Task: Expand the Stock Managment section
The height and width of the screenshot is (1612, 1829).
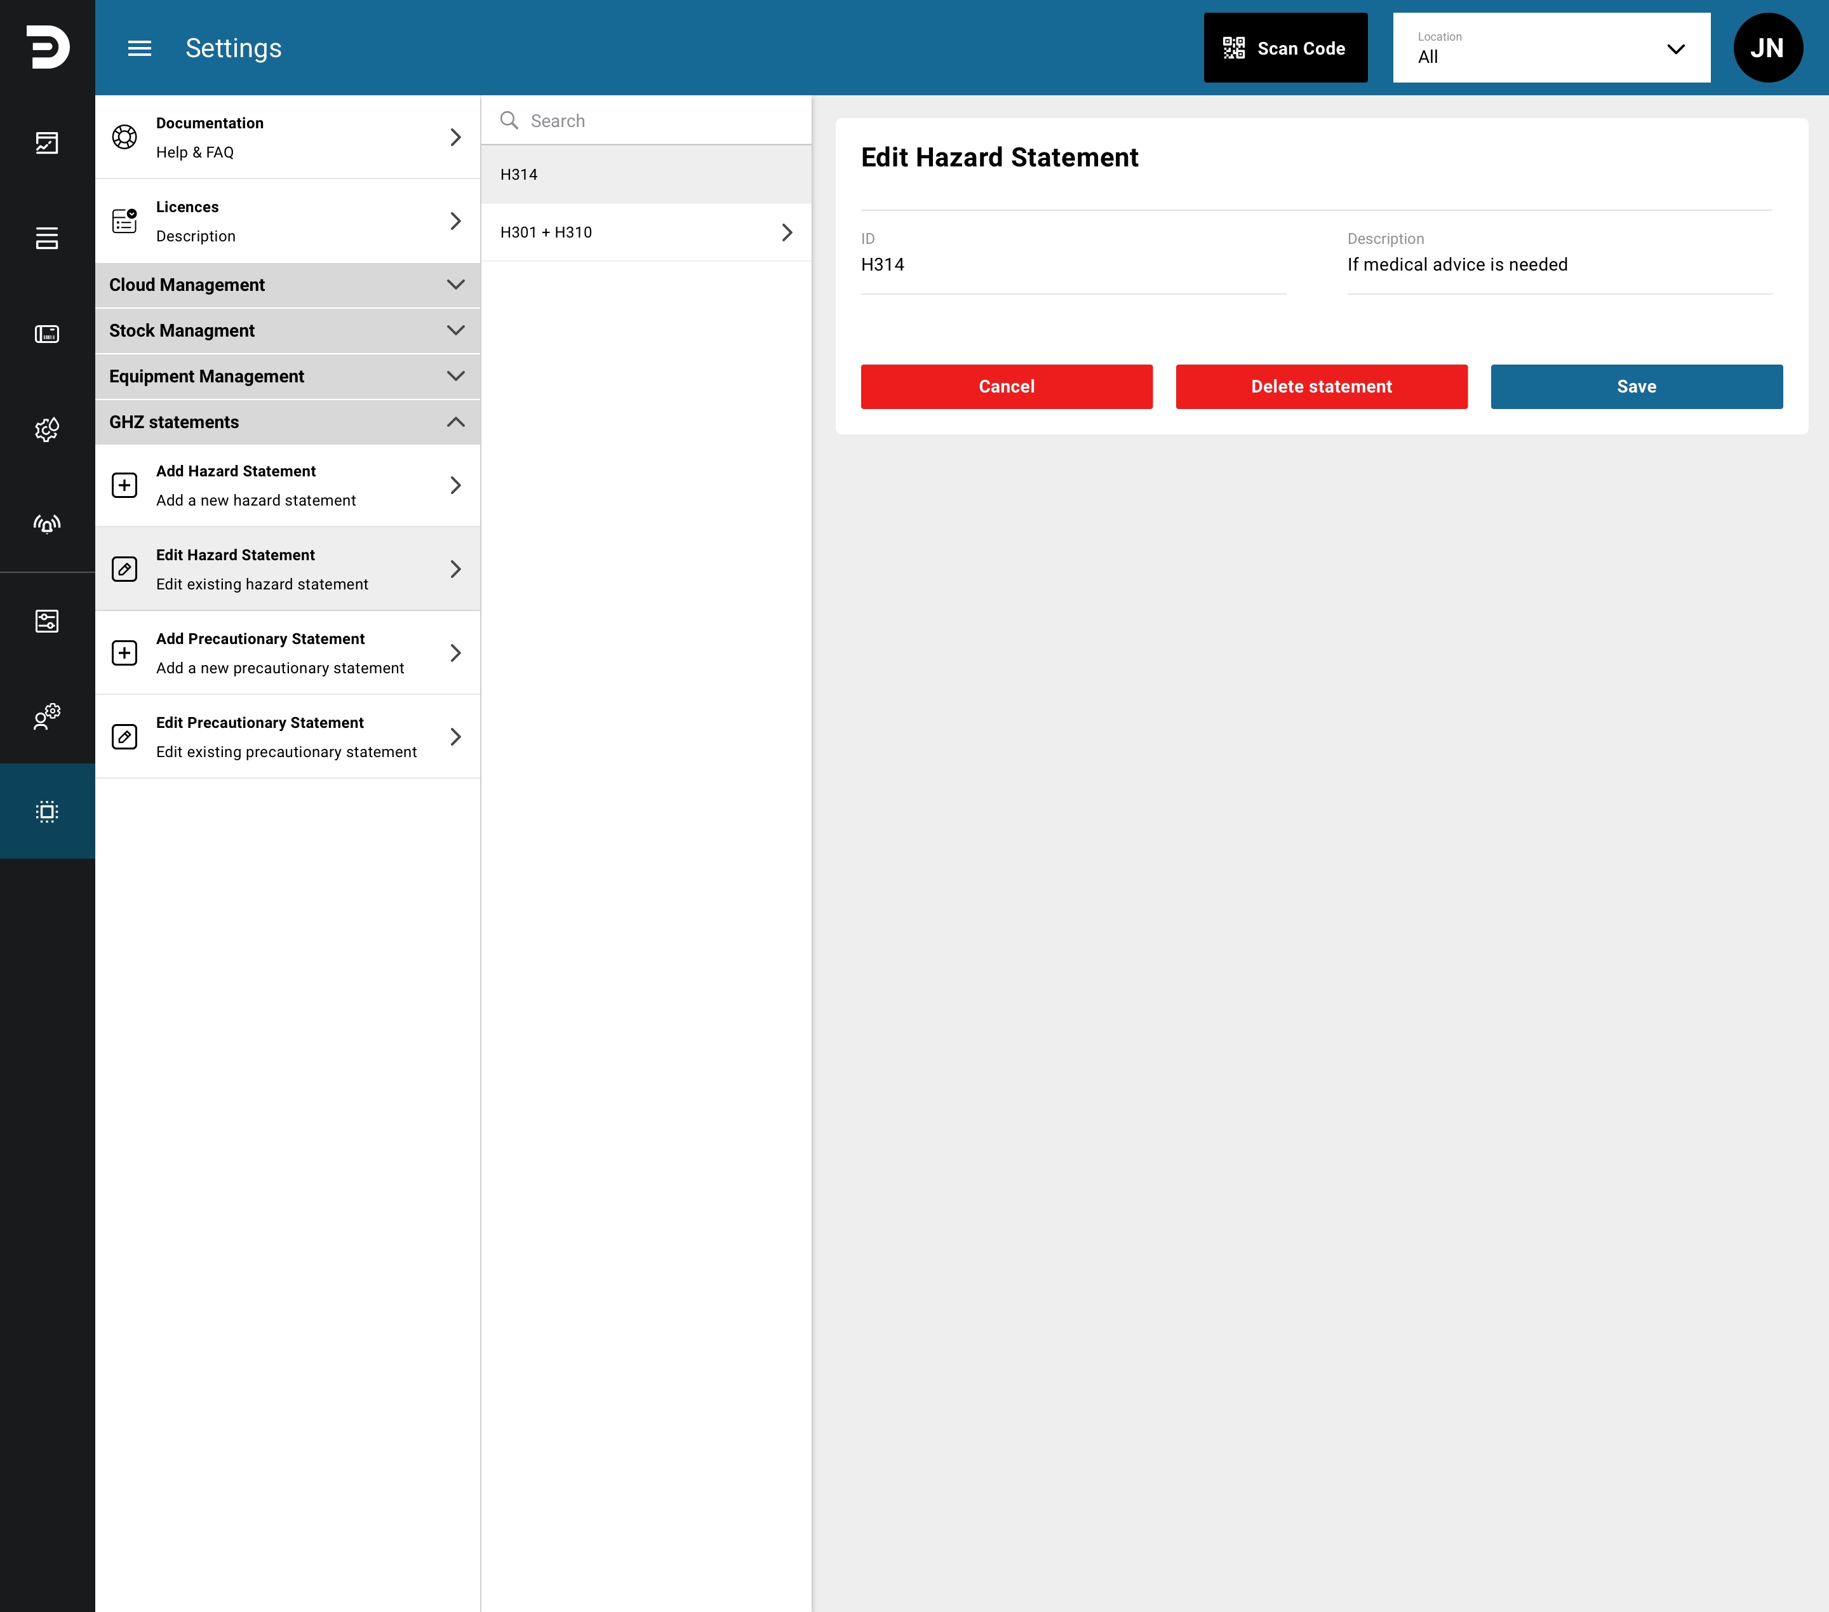Action: [x=288, y=330]
